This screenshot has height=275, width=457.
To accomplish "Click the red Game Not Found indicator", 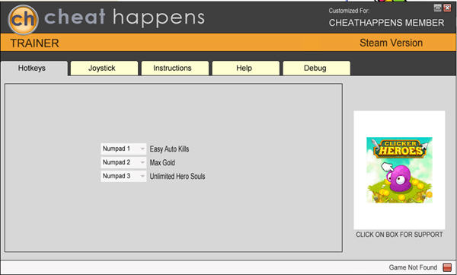I will coord(447,267).
